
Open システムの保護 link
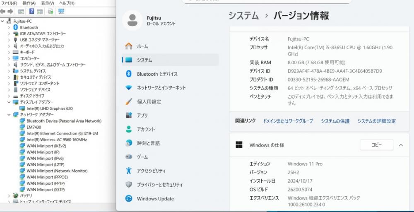click(335, 121)
